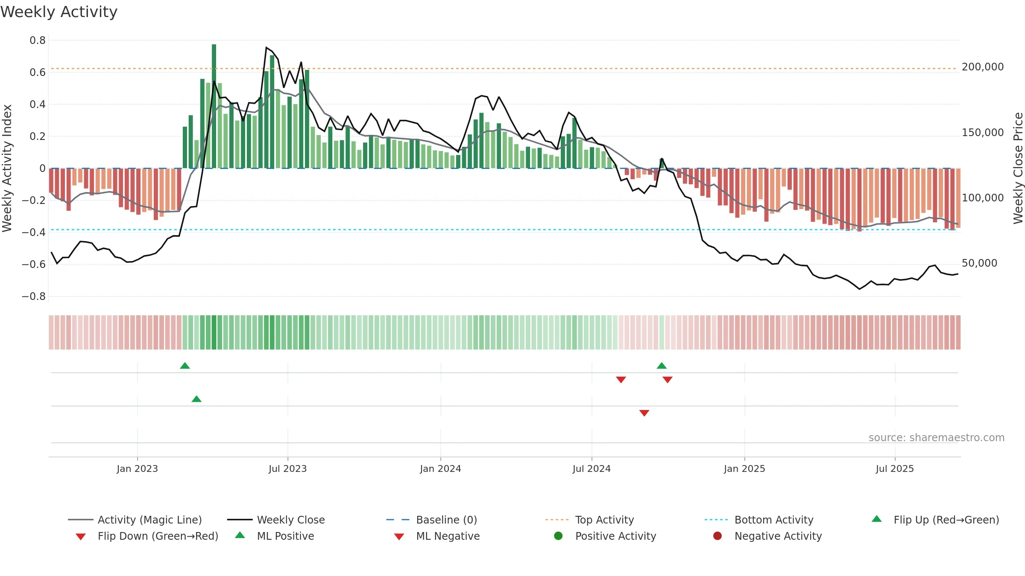Click the first pale red heat strip segment on the left

(51, 332)
